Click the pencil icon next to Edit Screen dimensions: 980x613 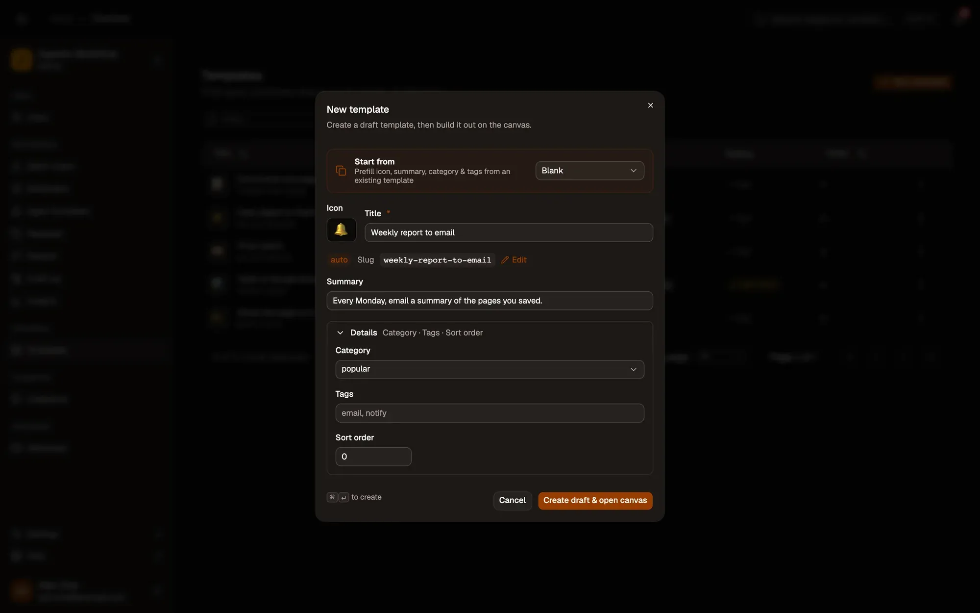pyautogui.click(x=505, y=260)
